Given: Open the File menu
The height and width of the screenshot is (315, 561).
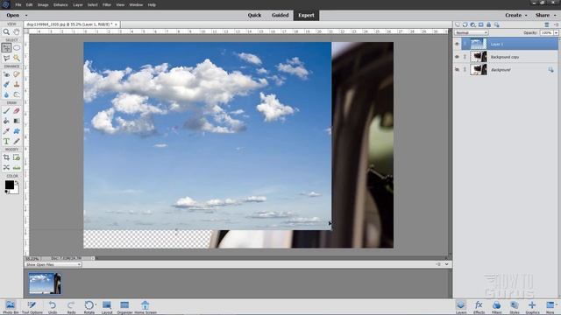Looking at the screenshot, I should pos(18,5).
